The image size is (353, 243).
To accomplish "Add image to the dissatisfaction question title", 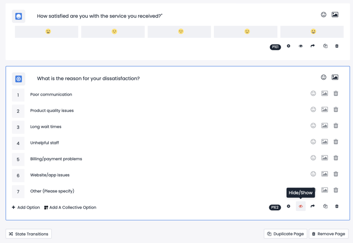I will [x=335, y=77].
